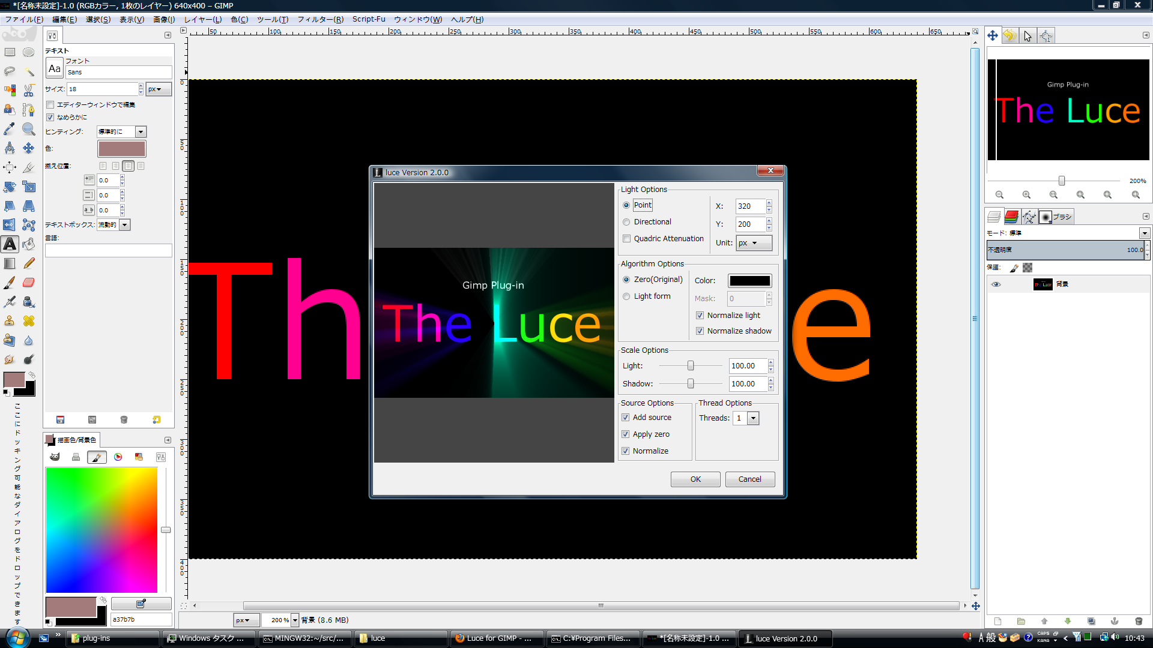Select the Text tool in toolbox
Image resolution: width=1153 pixels, height=648 pixels.
10,244
